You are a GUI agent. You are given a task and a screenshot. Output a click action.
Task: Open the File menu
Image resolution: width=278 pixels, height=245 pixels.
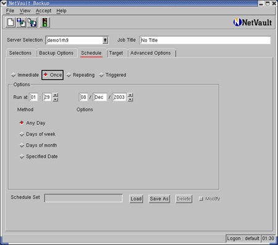(x=10, y=11)
